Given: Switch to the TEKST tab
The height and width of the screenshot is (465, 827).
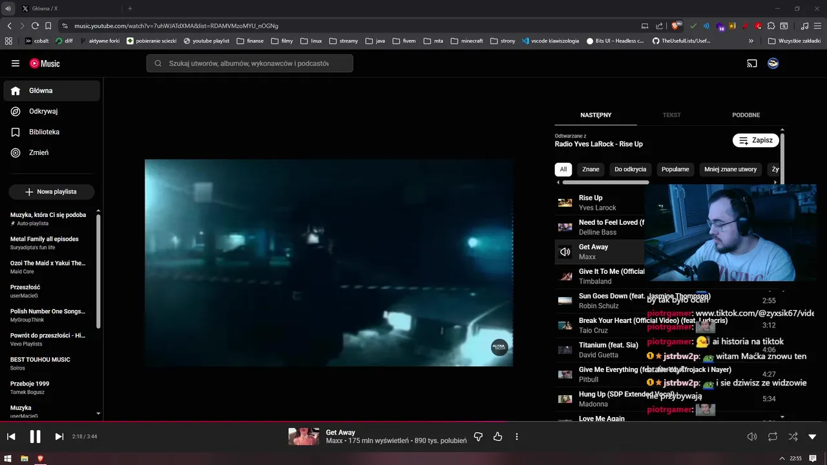Looking at the screenshot, I should (671, 115).
